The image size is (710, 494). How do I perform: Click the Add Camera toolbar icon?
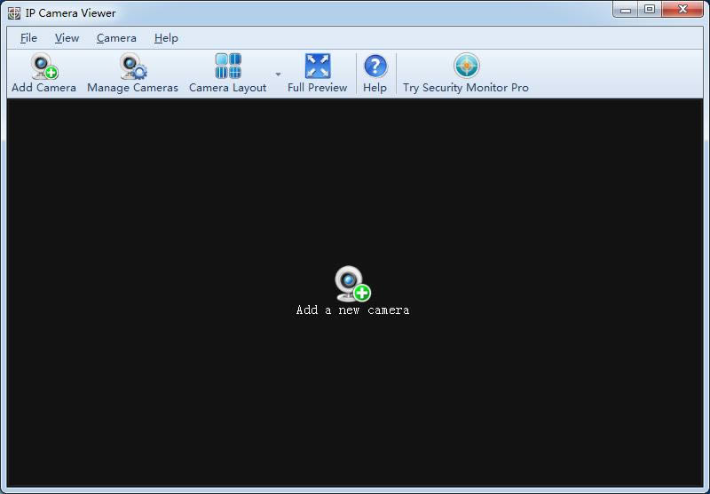(44, 66)
